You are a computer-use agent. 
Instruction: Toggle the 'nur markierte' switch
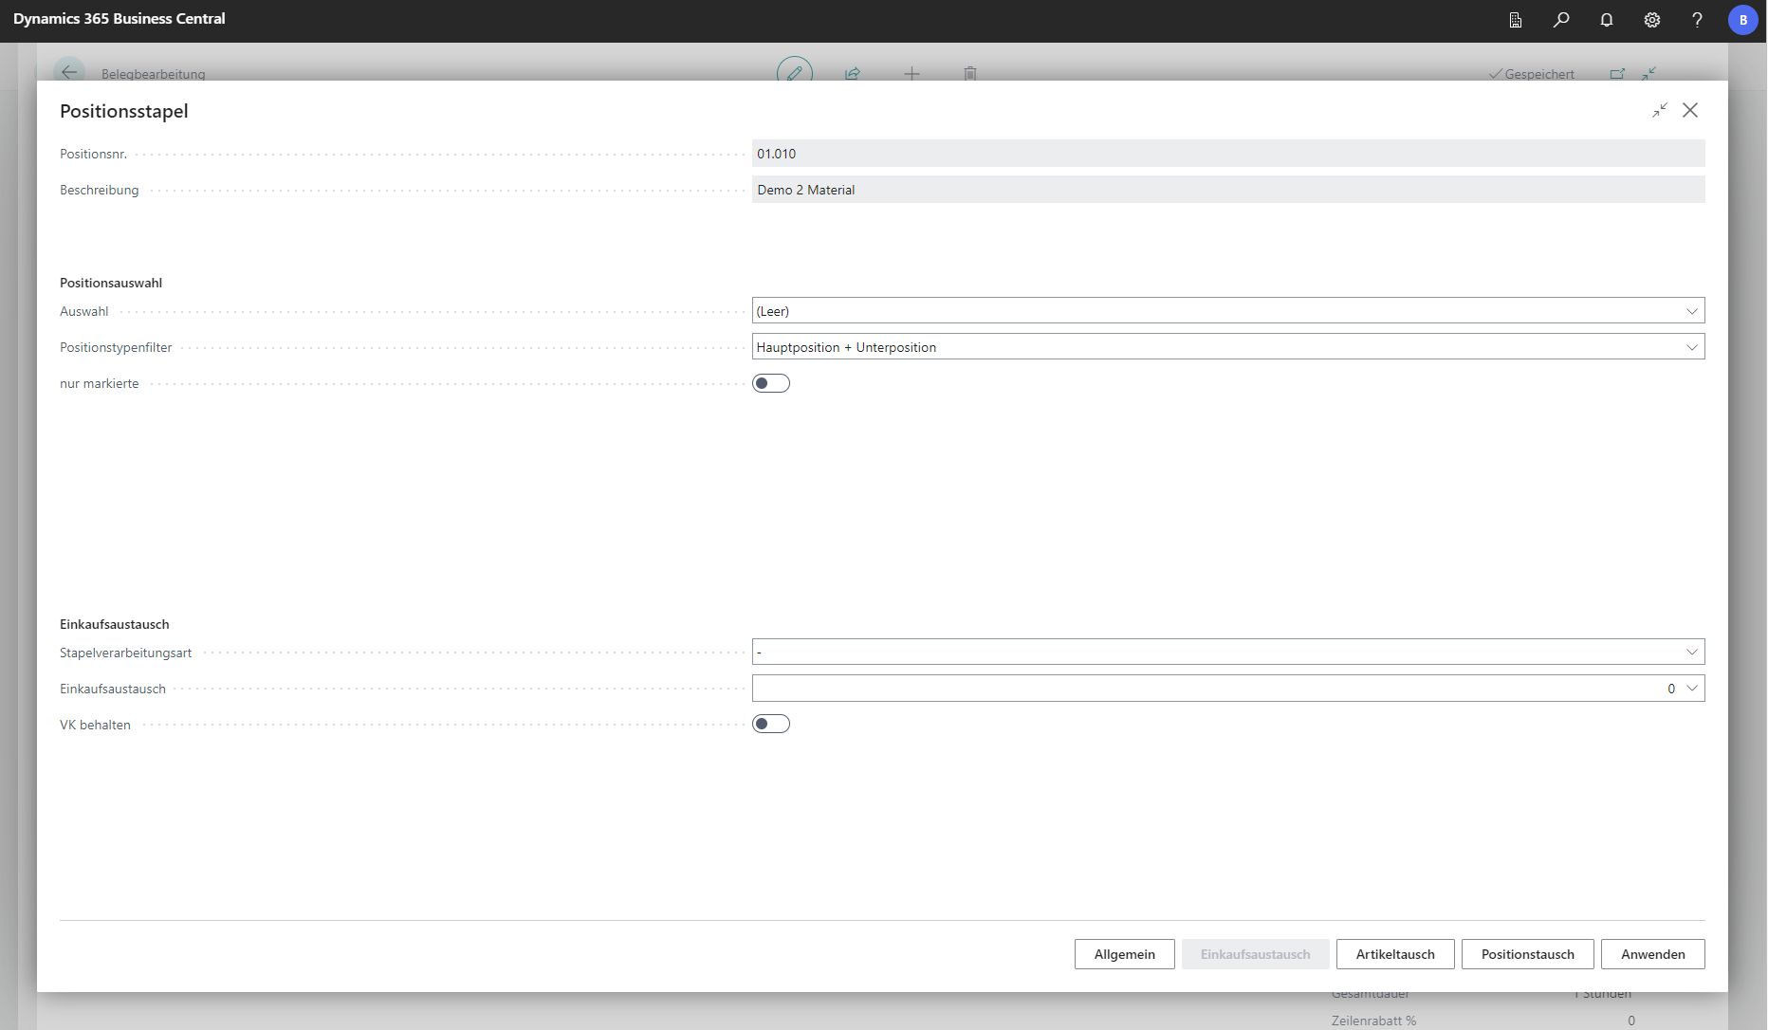click(770, 383)
